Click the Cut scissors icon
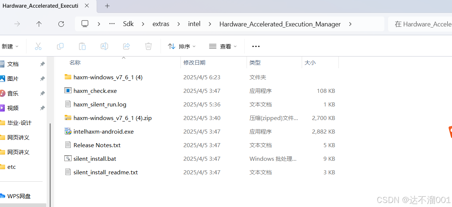 click(38, 46)
